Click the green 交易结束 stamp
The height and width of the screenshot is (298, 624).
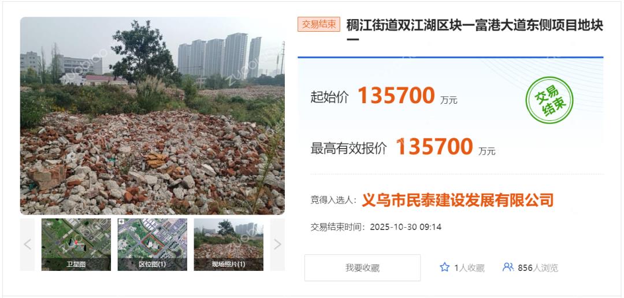549,100
